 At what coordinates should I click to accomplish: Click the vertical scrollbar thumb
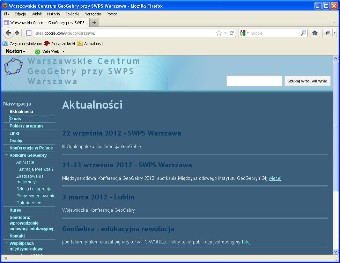click(x=335, y=126)
